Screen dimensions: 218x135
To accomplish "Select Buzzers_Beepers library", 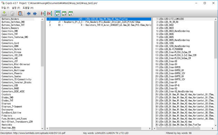I will click(10, 28).
